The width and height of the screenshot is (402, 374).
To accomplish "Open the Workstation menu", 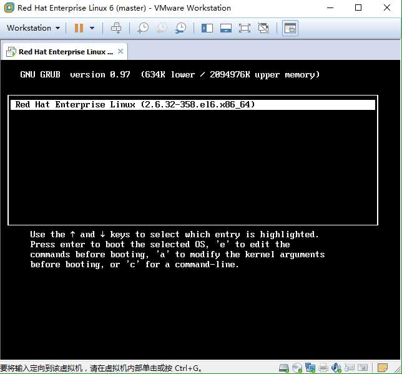I will pos(33,28).
